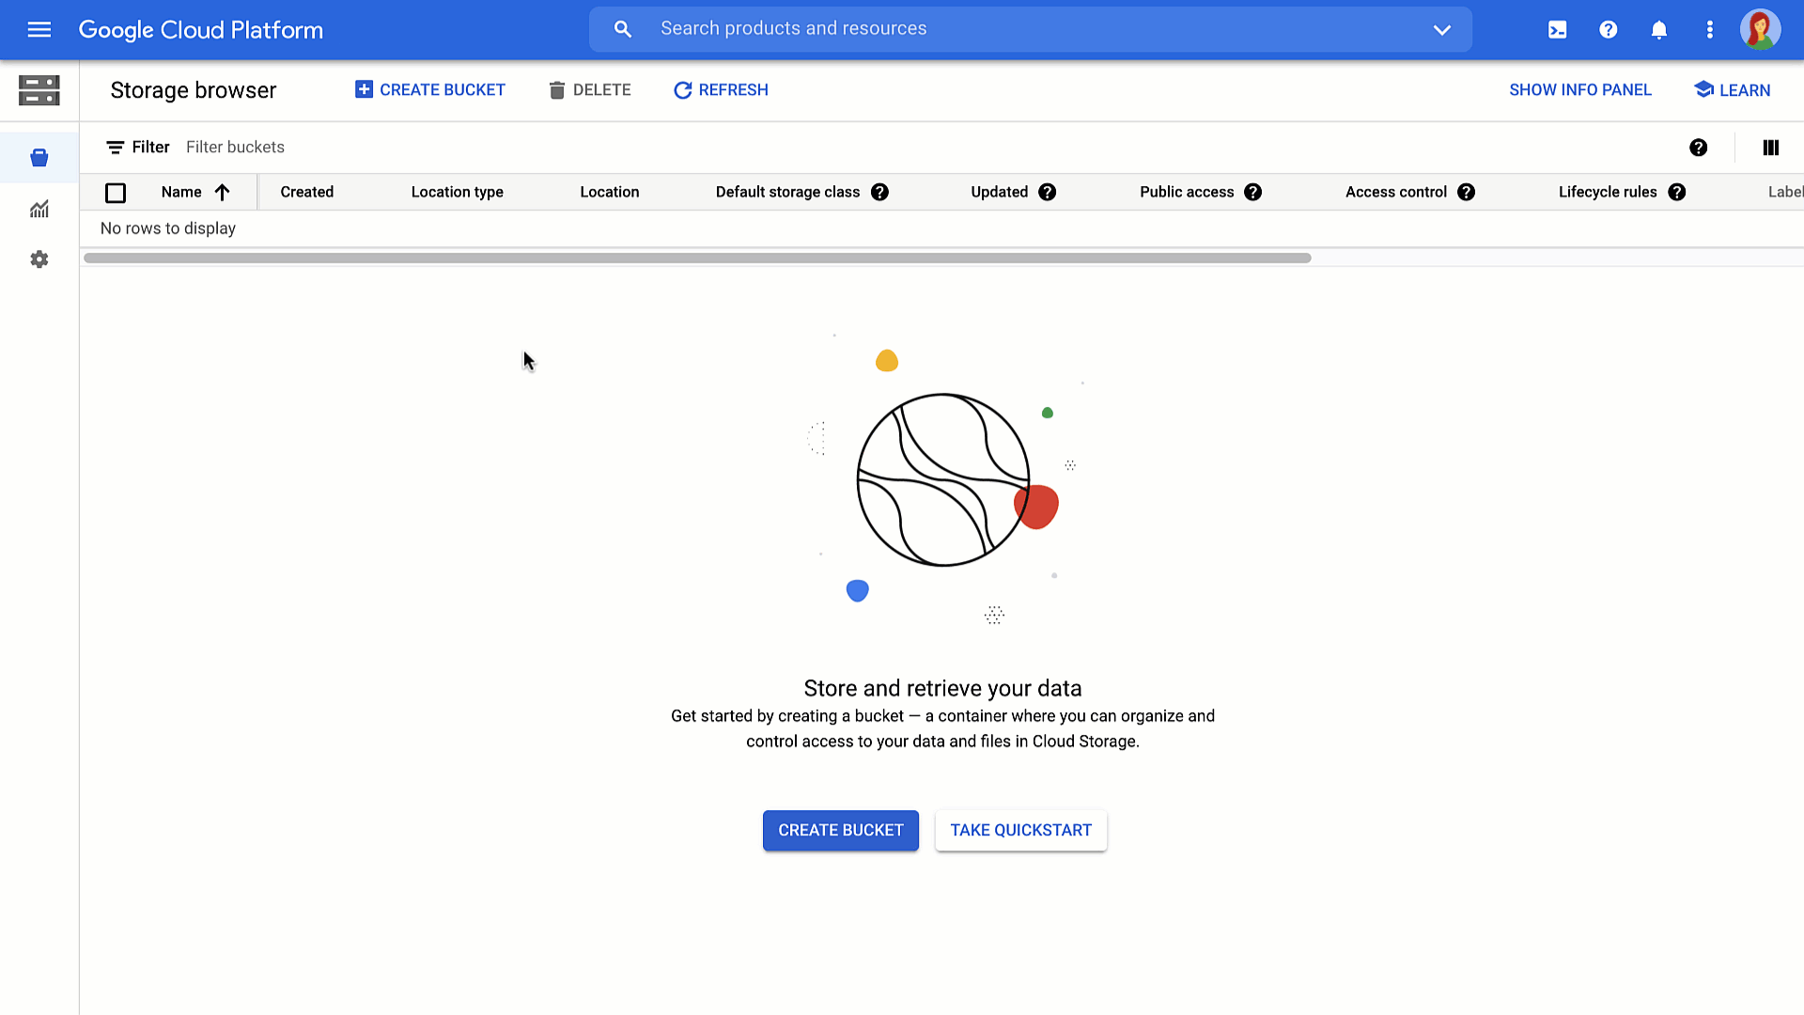Click the REFRESH toolbar button
Image resolution: width=1804 pixels, height=1015 pixels.
click(721, 89)
